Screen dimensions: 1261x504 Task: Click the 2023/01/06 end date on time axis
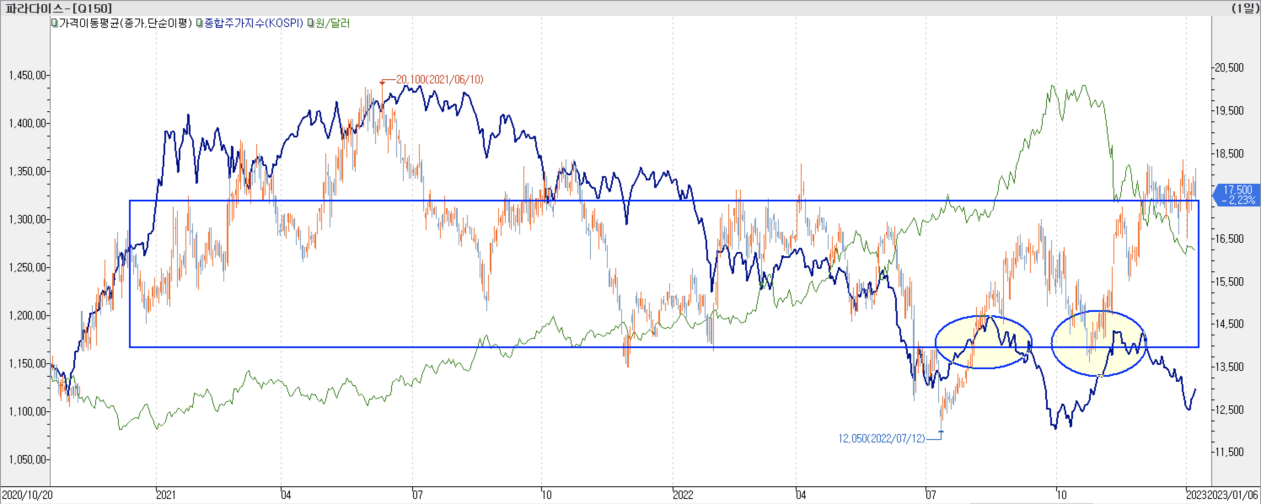click(1233, 495)
